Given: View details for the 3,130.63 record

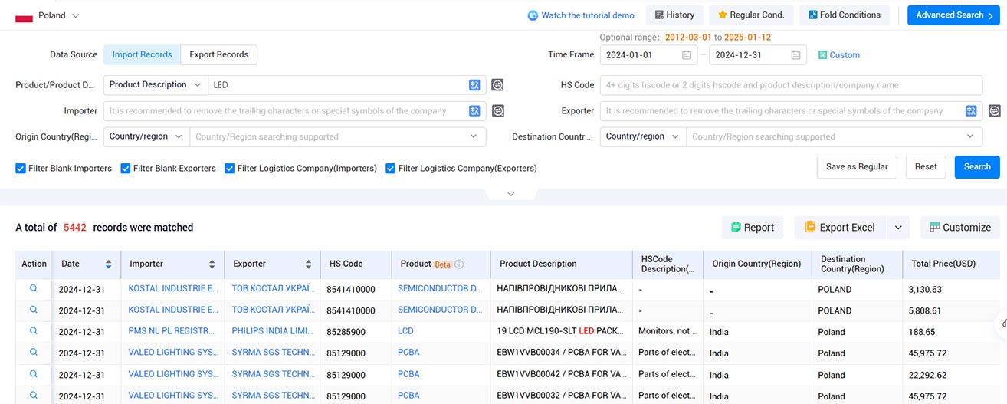Looking at the screenshot, I should click(34, 288).
